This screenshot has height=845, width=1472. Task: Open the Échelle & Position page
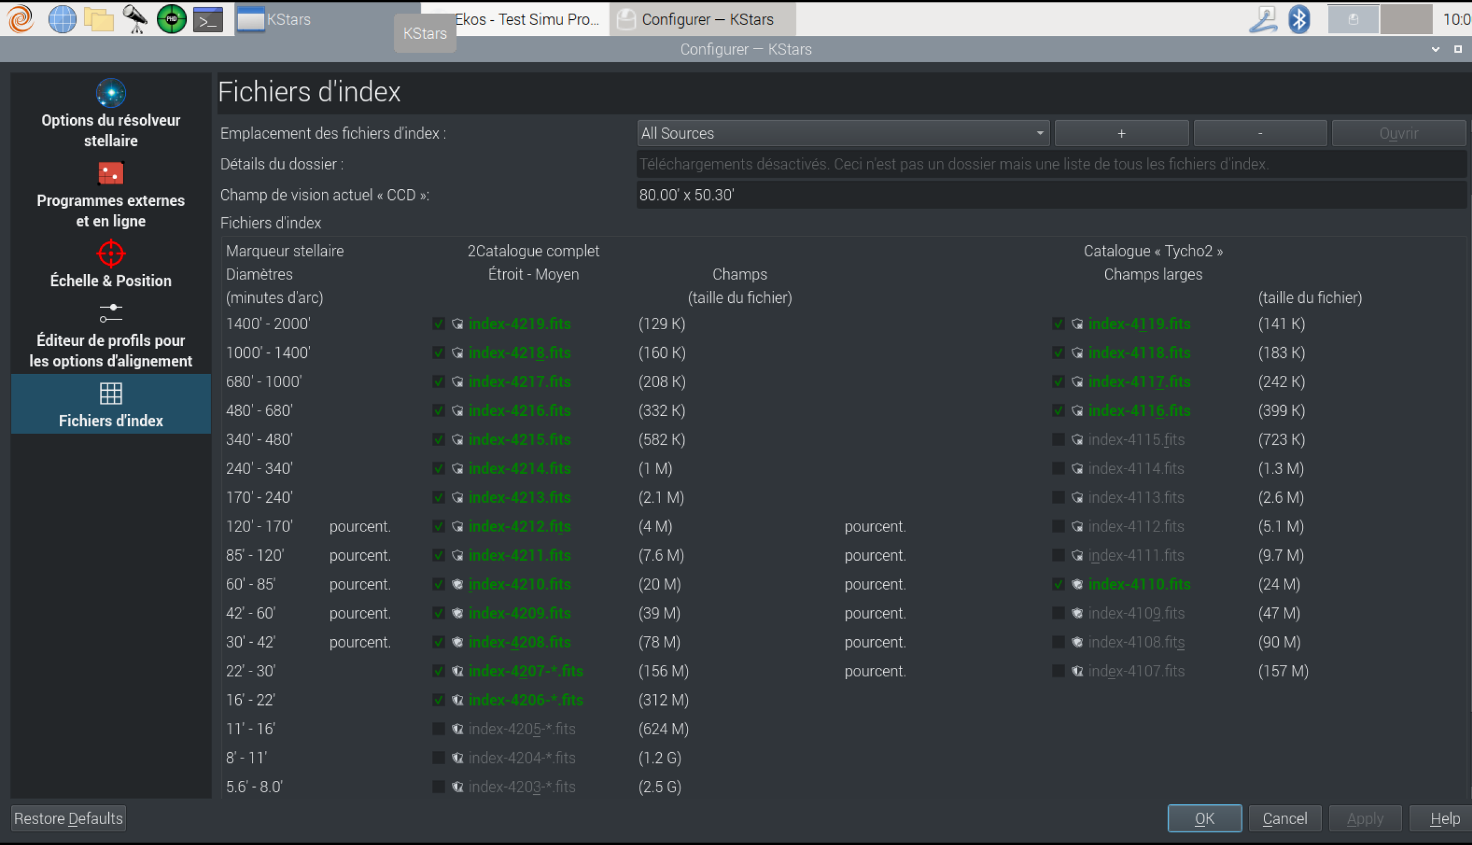click(111, 265)
